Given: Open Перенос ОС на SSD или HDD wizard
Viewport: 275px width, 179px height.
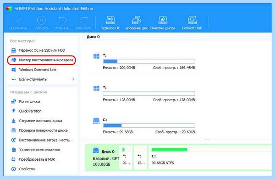Looking at the screenshot, I should (x=42, y=50).
